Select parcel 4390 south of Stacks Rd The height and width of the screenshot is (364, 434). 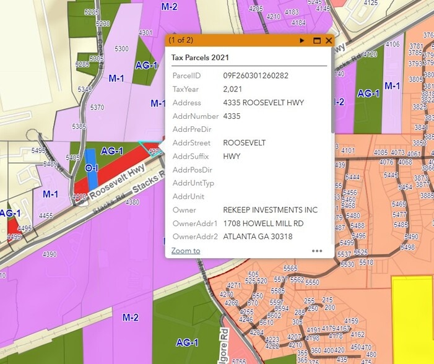coord(50,254)
